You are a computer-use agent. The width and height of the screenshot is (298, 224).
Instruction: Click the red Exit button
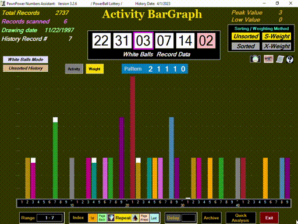click(x=269, y=218)
